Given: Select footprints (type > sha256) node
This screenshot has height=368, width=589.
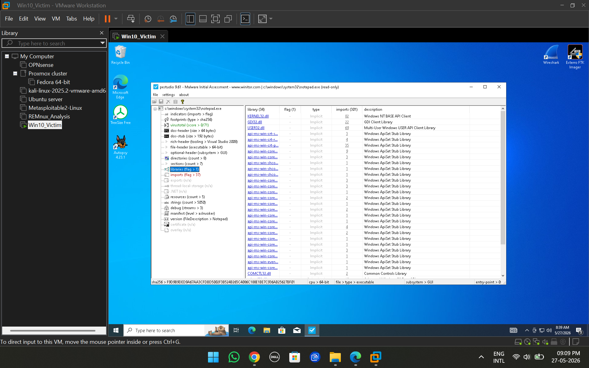Looking at the screenshot, I should 191,120.
